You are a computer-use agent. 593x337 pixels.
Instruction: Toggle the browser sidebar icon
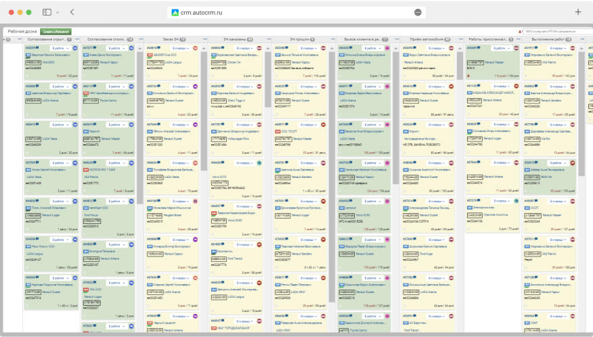[47, 12]
